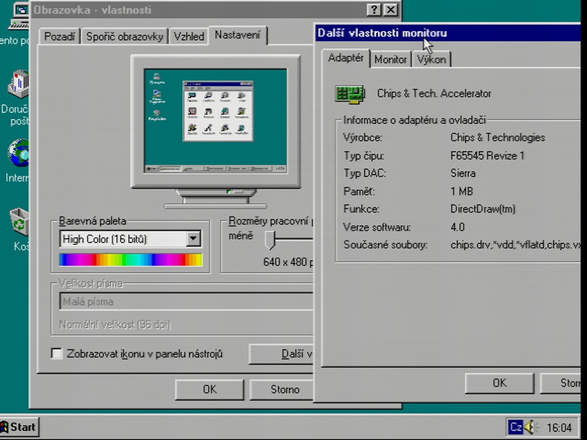This screenshot has height=440, width=587.
Task: Click the Malá písma font size field
Action: pyautogui.click(x=186, y=301)
